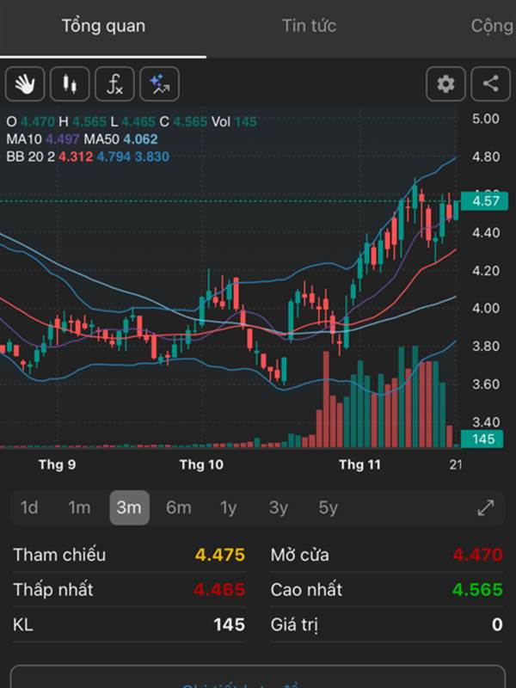Viewport: 516px width, 688px height.
Task: Select the 3m time range
Action: click(x=129, y=507)
